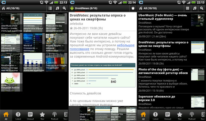Select Photo of the day thumbnail in bottom strip
The width and height of the screenshot is (206, 121).
click(118, 113)
